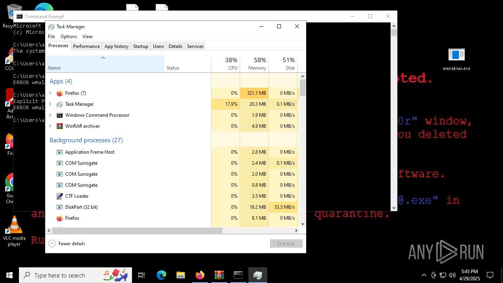Click the background Firefox process icon
The image size is (503, 283).
pyautogui.click(x=60, y=218)
